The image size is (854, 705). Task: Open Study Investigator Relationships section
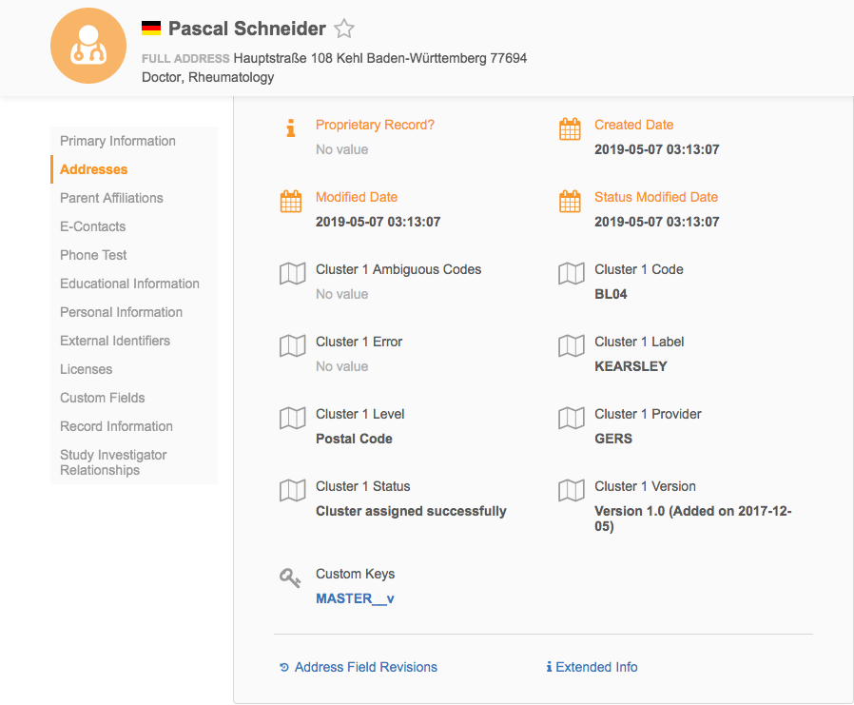(x=113, y=462)
